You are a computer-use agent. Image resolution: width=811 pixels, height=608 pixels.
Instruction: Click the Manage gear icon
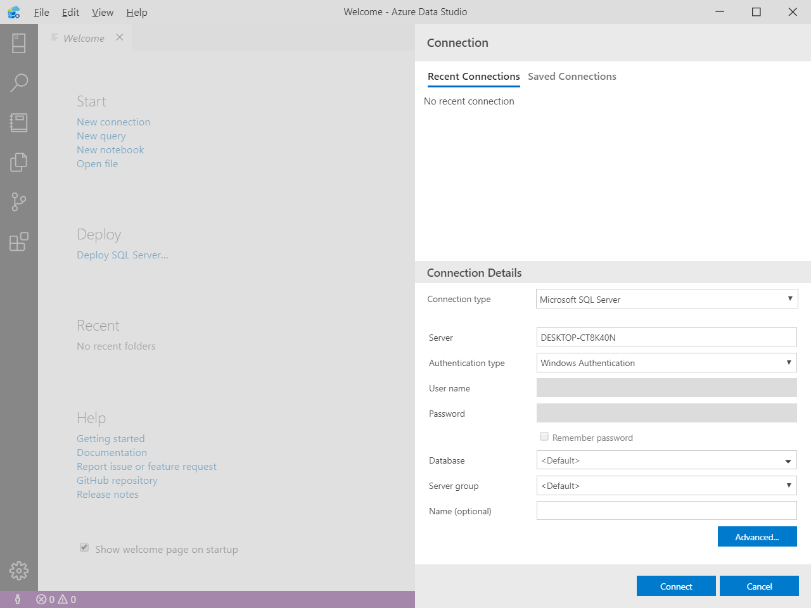[19, 571]
